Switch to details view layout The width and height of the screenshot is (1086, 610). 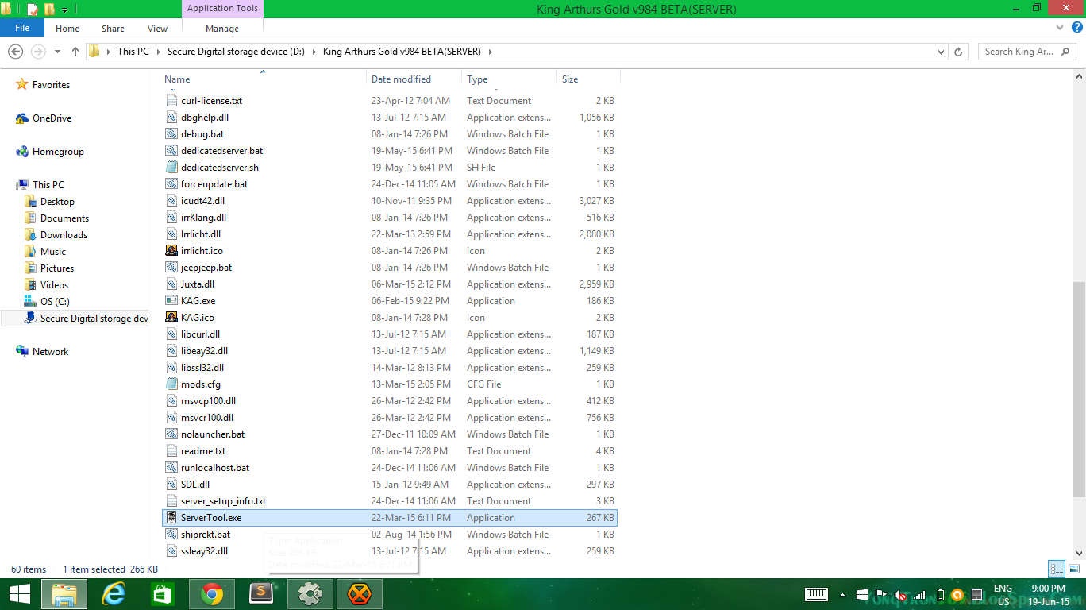tap(1057, 569)
